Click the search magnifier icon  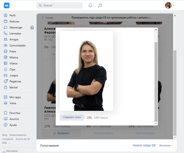(x=40, y=6)
